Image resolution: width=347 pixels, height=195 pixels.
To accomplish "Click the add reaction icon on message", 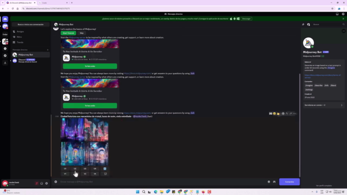I will 283,114.
